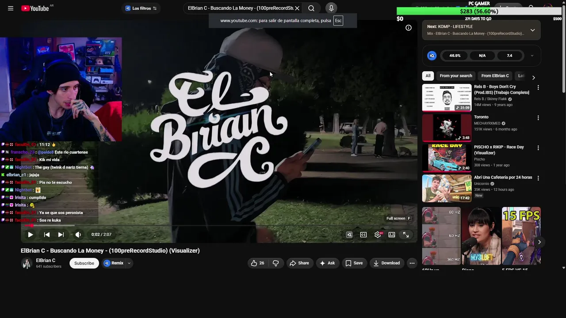Click the vidIQ logo in stats bar
The height and width of the screenshot is (318, 566).
432,56
